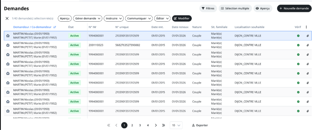Click the X icon to clear selection
Viewport: 312px width, 130px height.
coord(7,19)
